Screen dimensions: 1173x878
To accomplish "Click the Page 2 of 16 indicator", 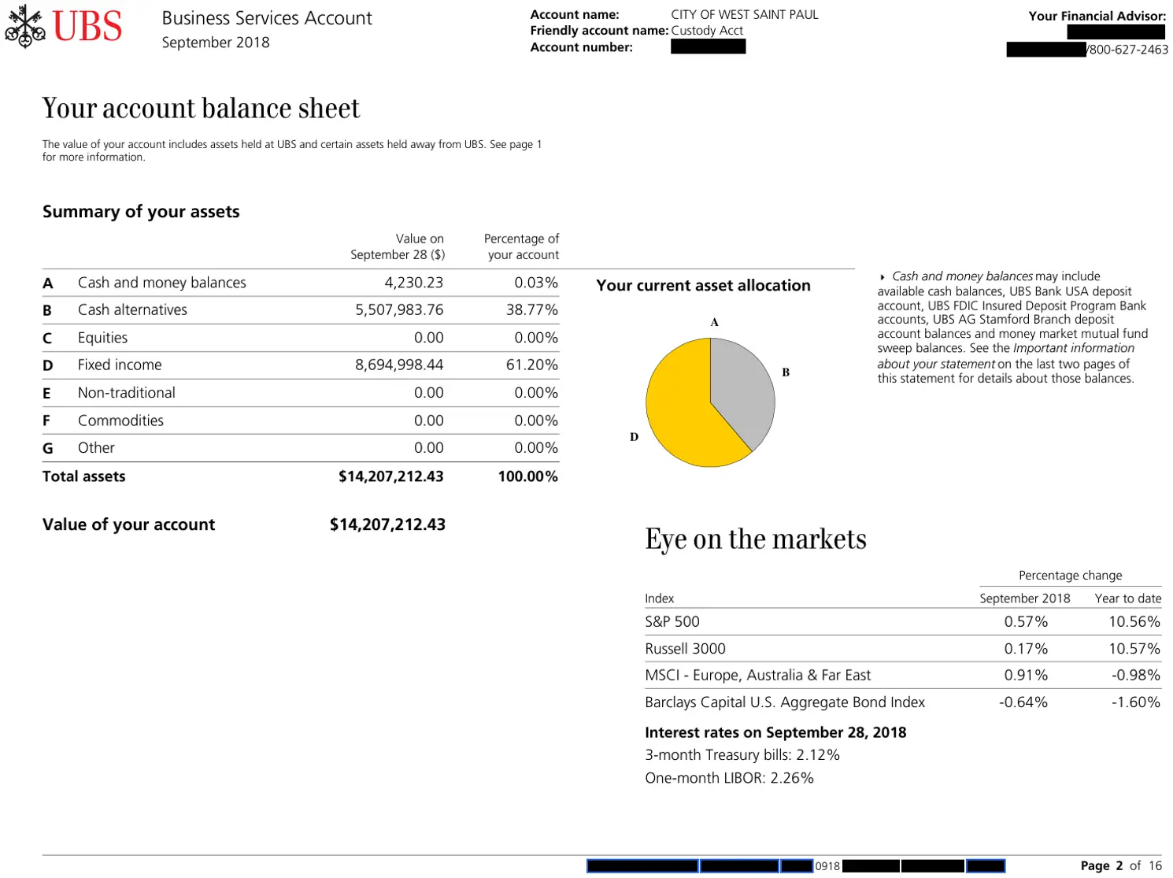I will click(x=1121, y=865).
